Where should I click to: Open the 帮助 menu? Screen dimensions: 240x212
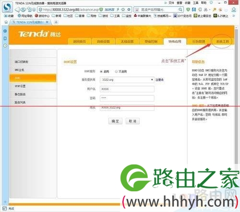tap(204, 3)
